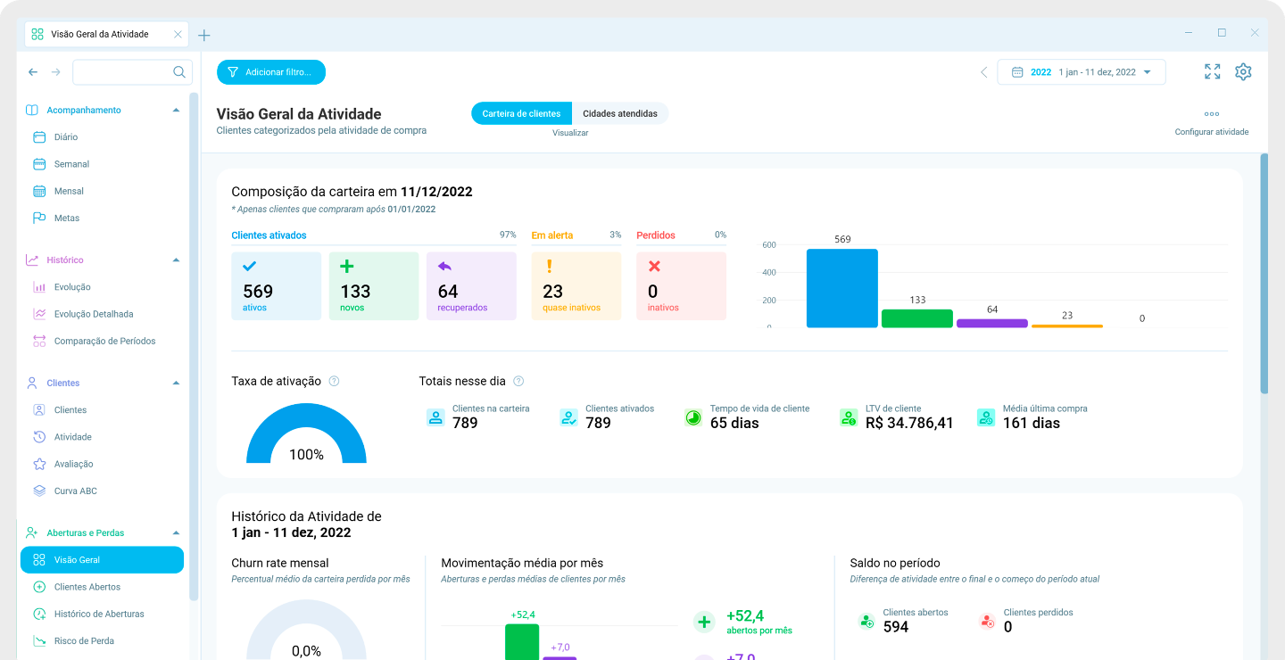The image size is (1285, 660).
Task: Collapse the Clientes section
Action: [x=176, y=383]
